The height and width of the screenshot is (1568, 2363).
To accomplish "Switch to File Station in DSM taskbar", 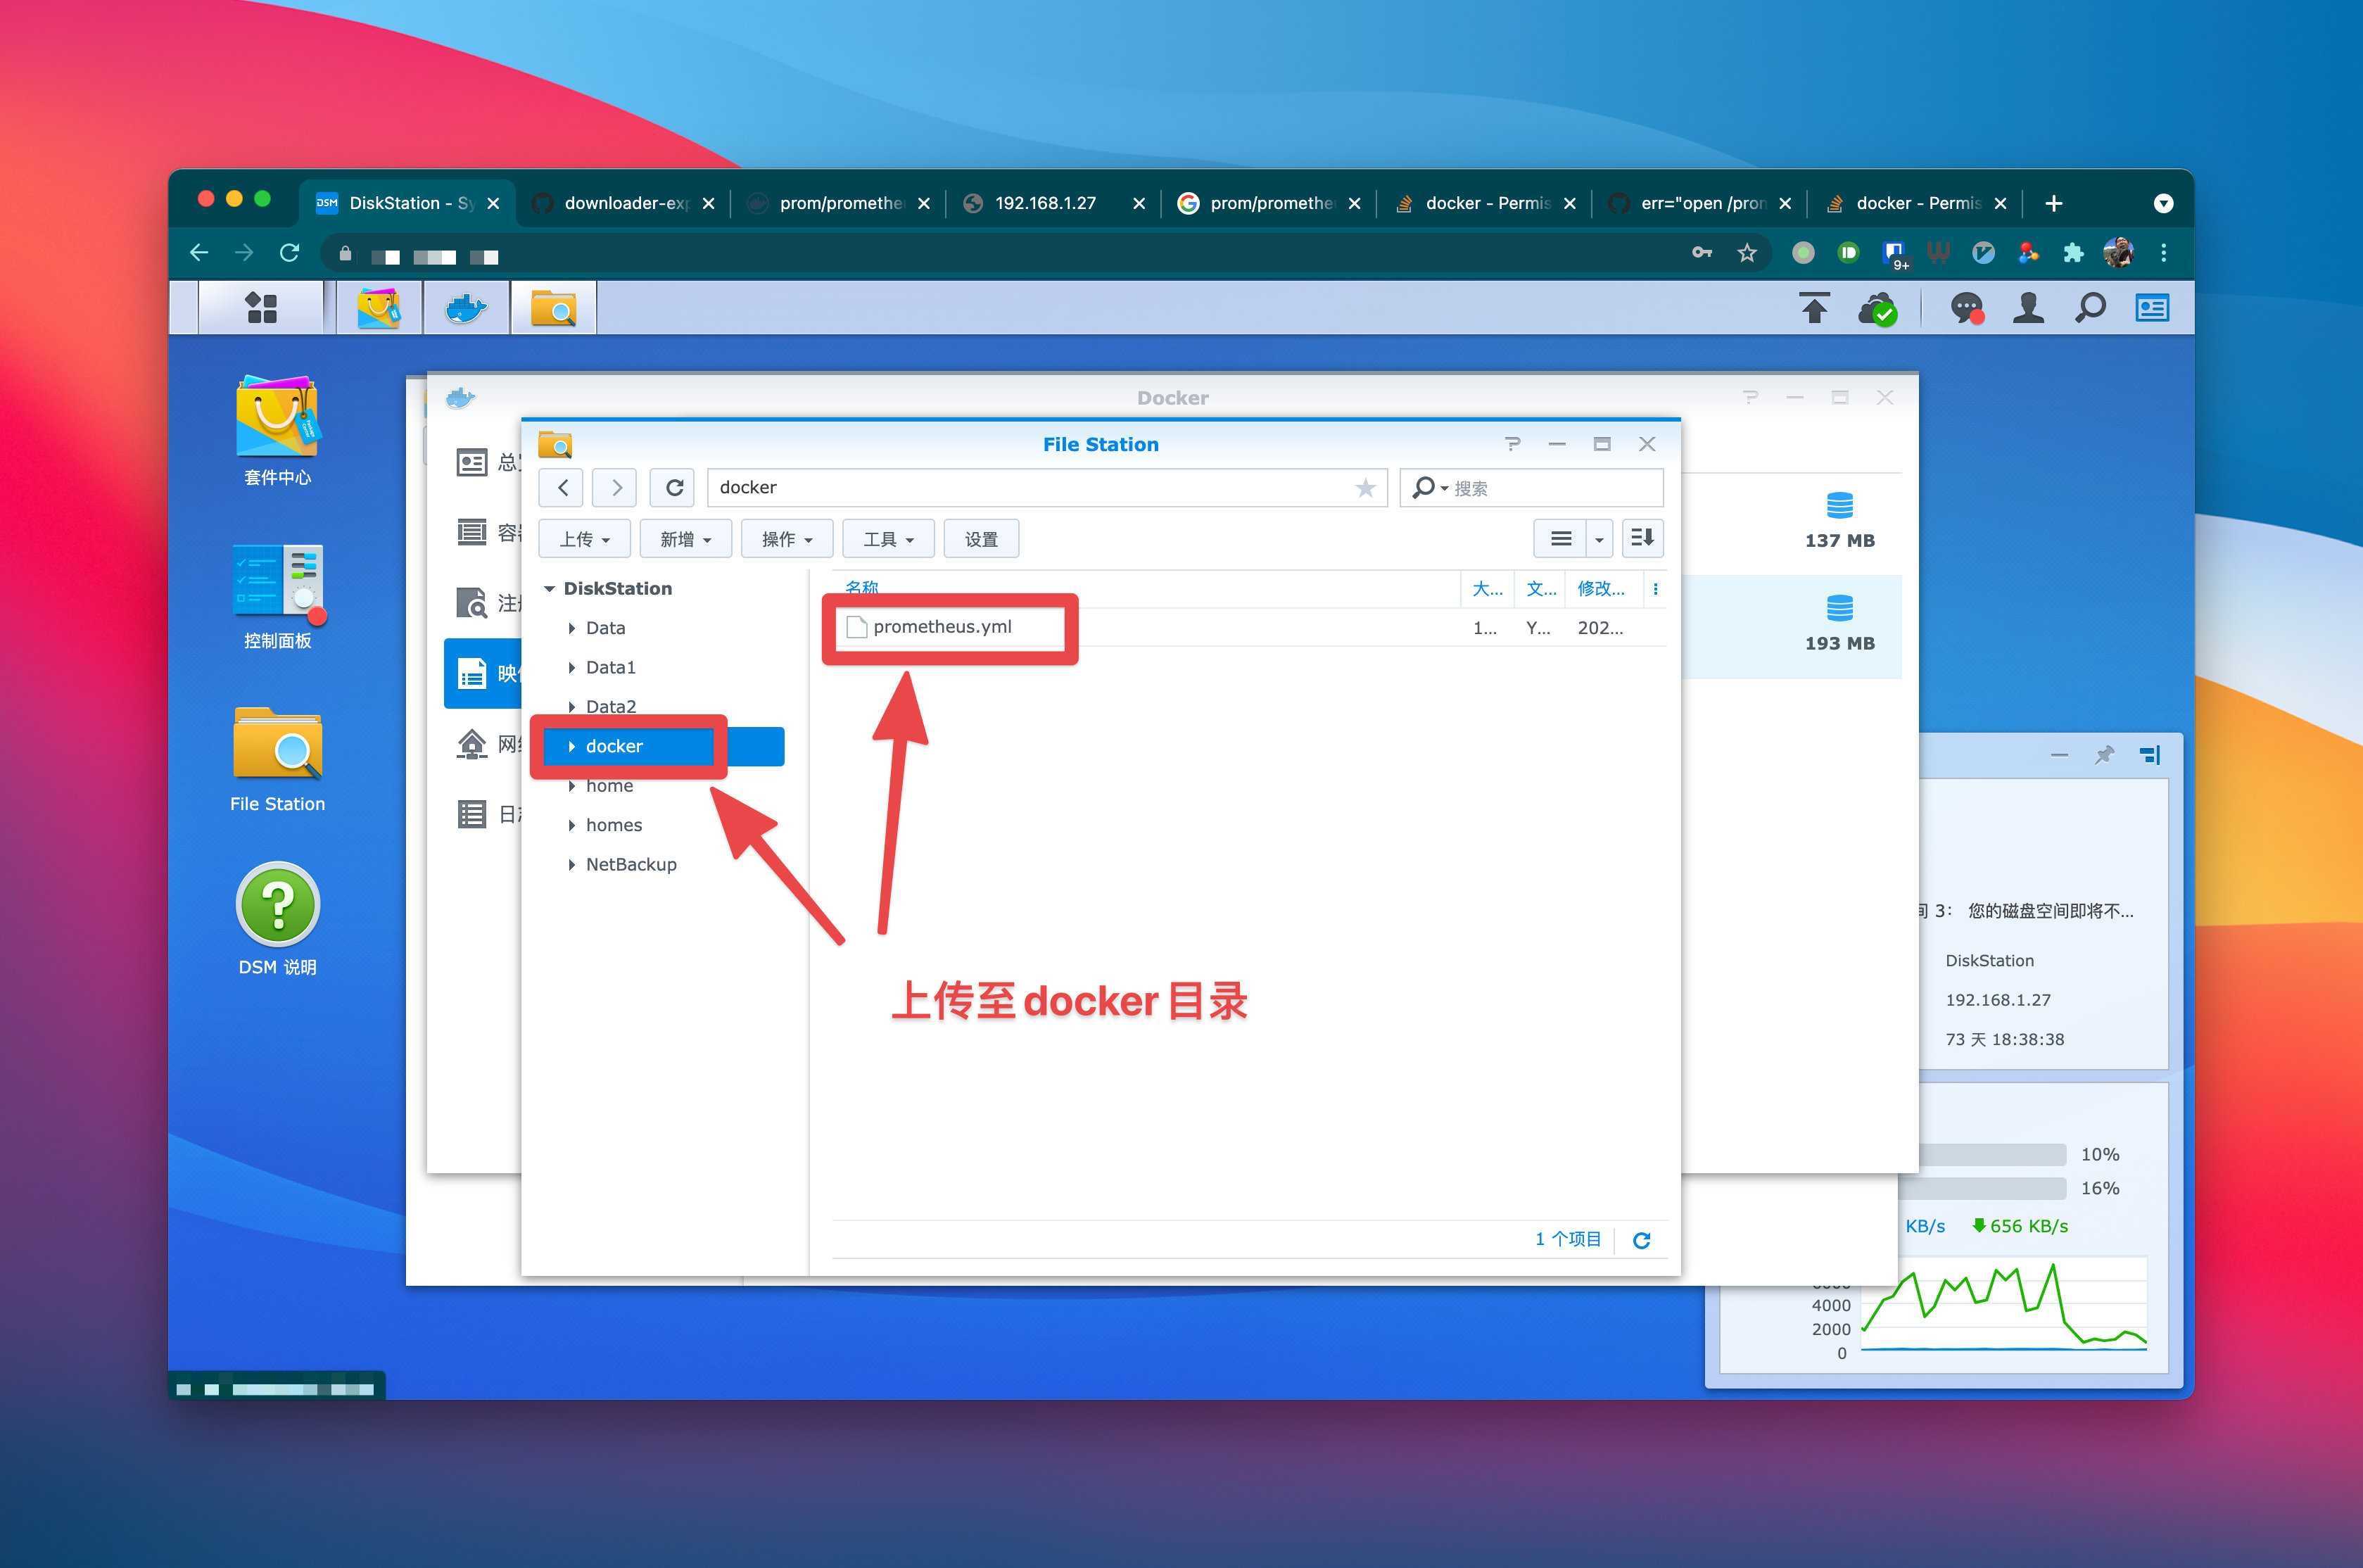I will [553, 308].
